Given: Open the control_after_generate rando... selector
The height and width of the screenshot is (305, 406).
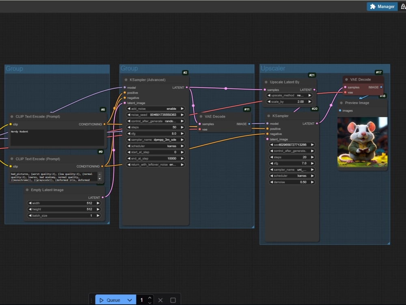Looking at the screenshot, I should tap(155, 121).
